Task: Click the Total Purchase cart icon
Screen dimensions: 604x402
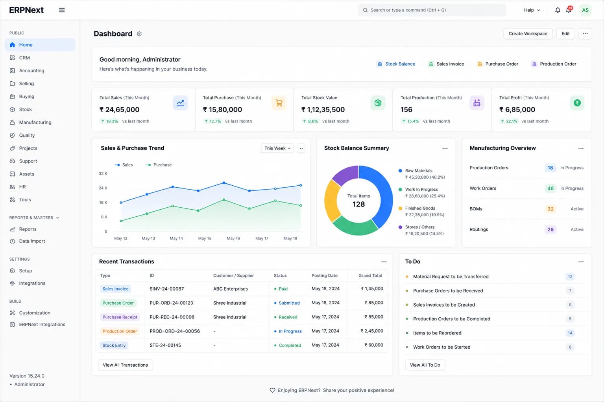Action: 279,103
